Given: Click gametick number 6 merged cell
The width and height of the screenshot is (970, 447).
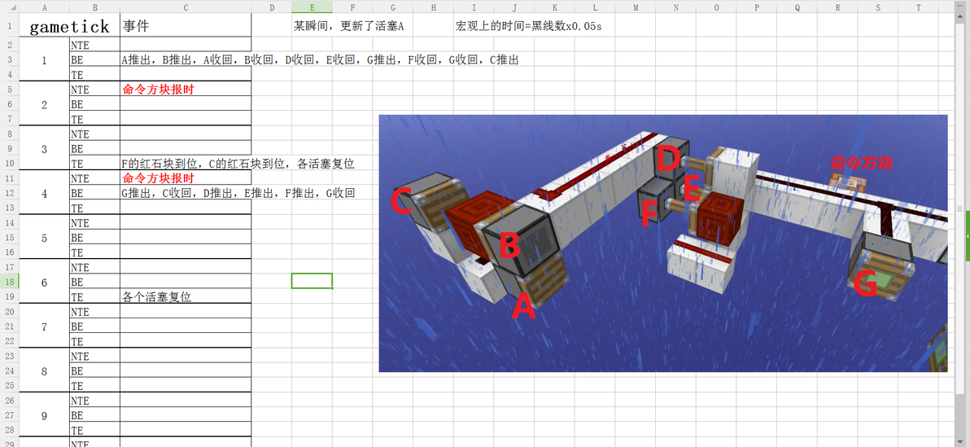Looking at the screenshot, I should 45,283.
